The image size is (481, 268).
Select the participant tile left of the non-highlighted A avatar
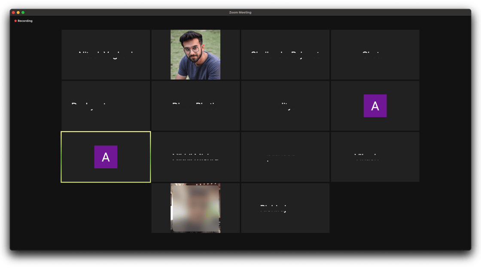(x=285, y=106)
